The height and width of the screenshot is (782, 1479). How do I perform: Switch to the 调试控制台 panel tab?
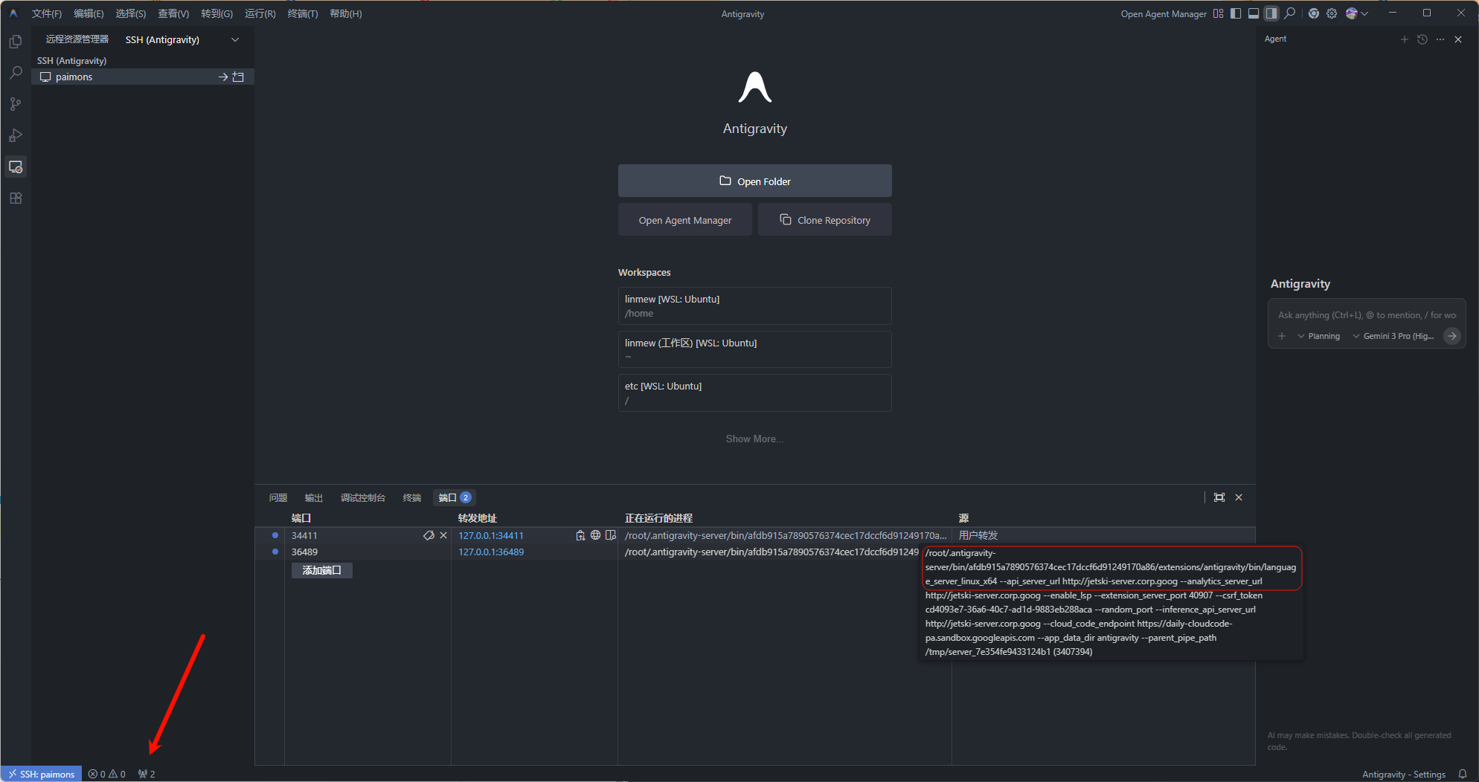(x=363, y=497)
